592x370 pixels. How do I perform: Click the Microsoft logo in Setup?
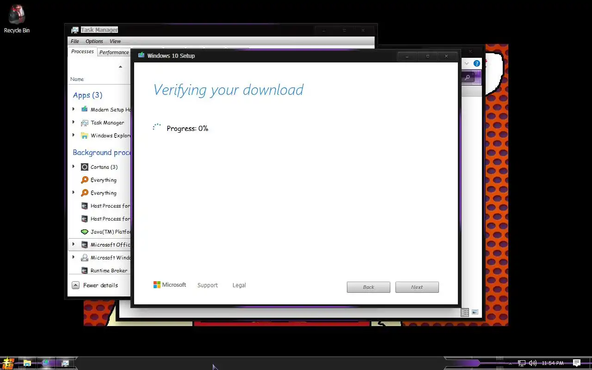click(x=170, y=285)
